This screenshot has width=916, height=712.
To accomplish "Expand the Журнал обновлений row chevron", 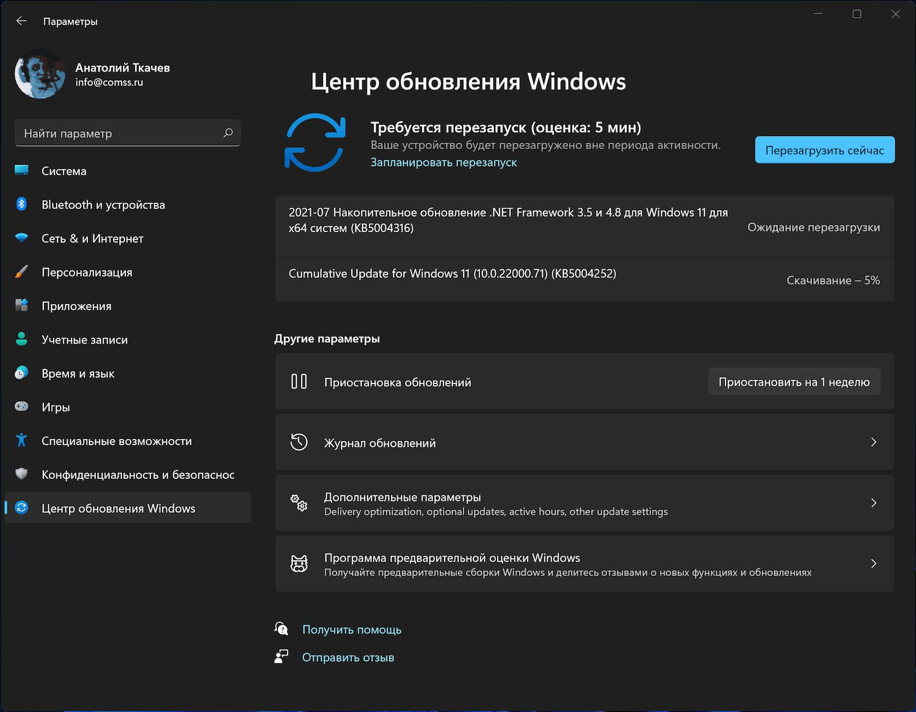I will (873, 442).
